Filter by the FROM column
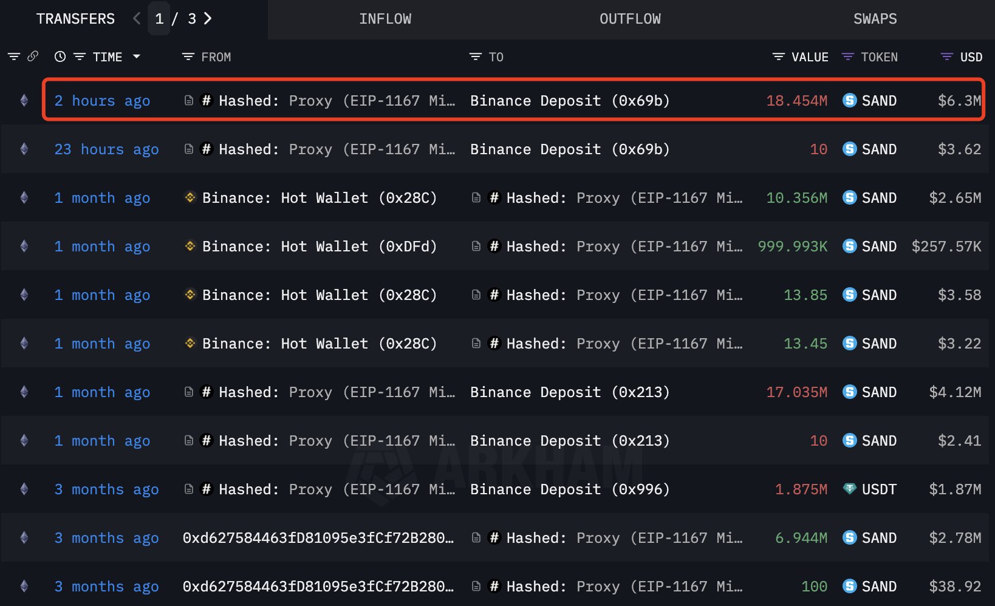Image resolution: width=995 pixels, height=606 pixels. [188, 56]
